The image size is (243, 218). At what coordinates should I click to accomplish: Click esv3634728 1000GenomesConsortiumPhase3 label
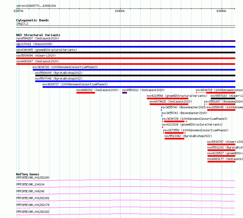point(195,119)
